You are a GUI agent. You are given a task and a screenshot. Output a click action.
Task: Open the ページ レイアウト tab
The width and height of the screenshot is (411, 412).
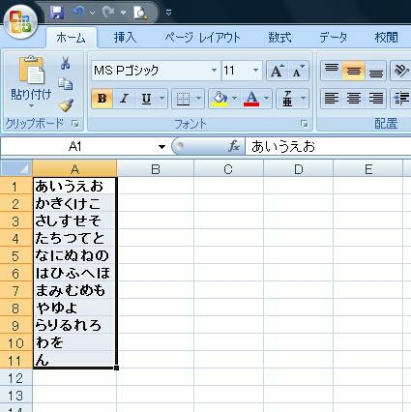point(202,38)
